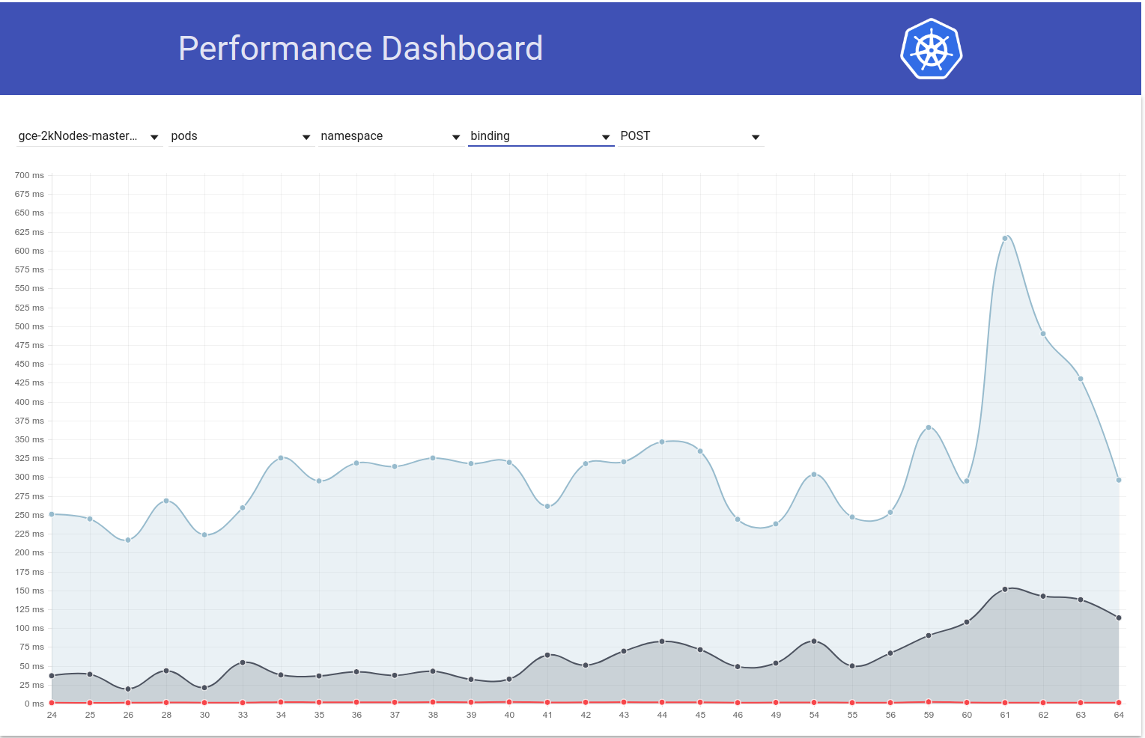The width and height of the screenshot is (1145, 738).
Task: Click the red data point at build 64
Action: 1119,703
